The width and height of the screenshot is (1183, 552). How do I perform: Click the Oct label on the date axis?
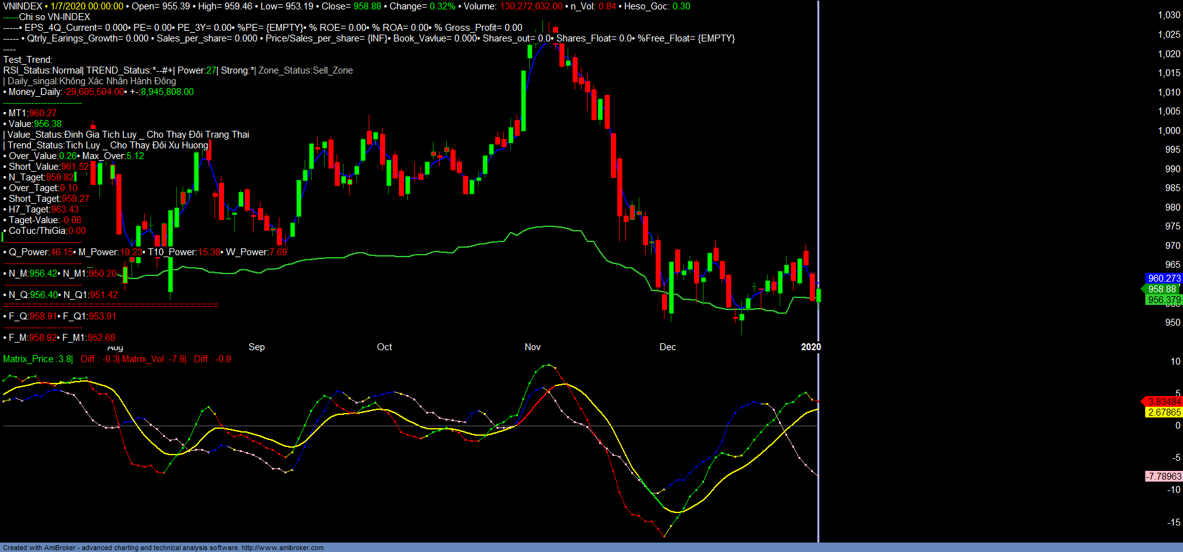point(384,347)
